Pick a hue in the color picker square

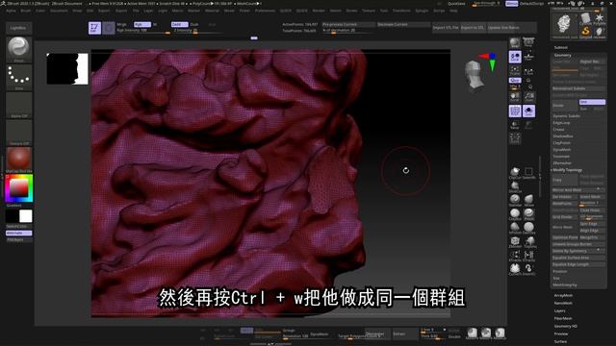click(x=19, y=188)
